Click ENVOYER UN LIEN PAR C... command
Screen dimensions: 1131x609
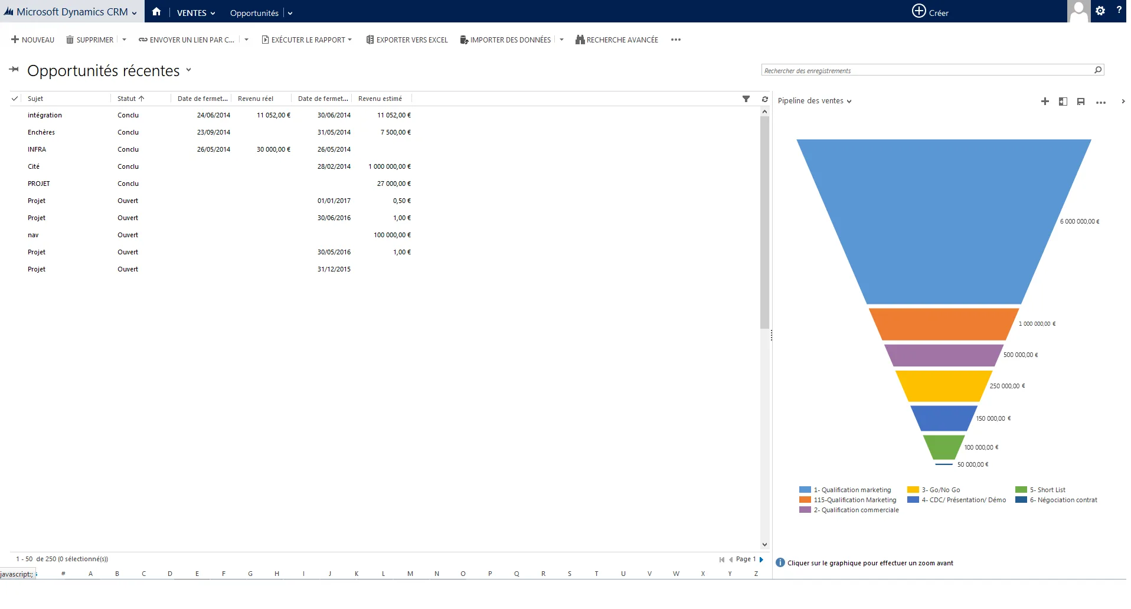click(187, 40)
